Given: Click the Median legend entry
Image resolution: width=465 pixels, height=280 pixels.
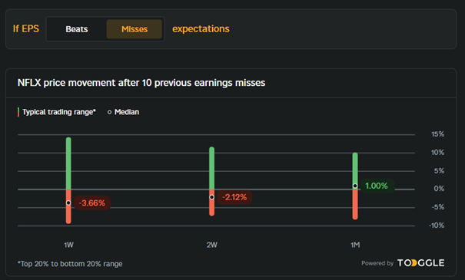Looking at the screenshot, I should (124, 112).
